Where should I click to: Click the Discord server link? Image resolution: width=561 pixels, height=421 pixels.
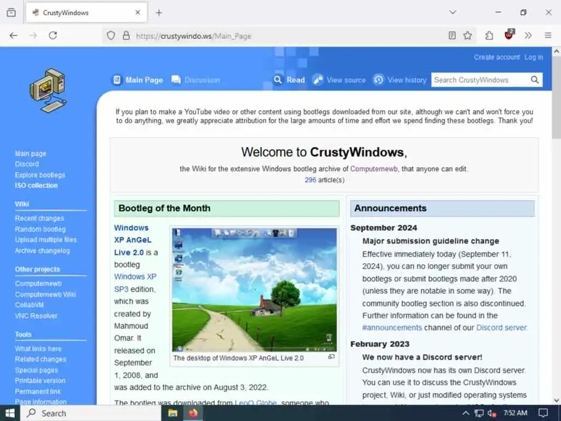point(501,328)
